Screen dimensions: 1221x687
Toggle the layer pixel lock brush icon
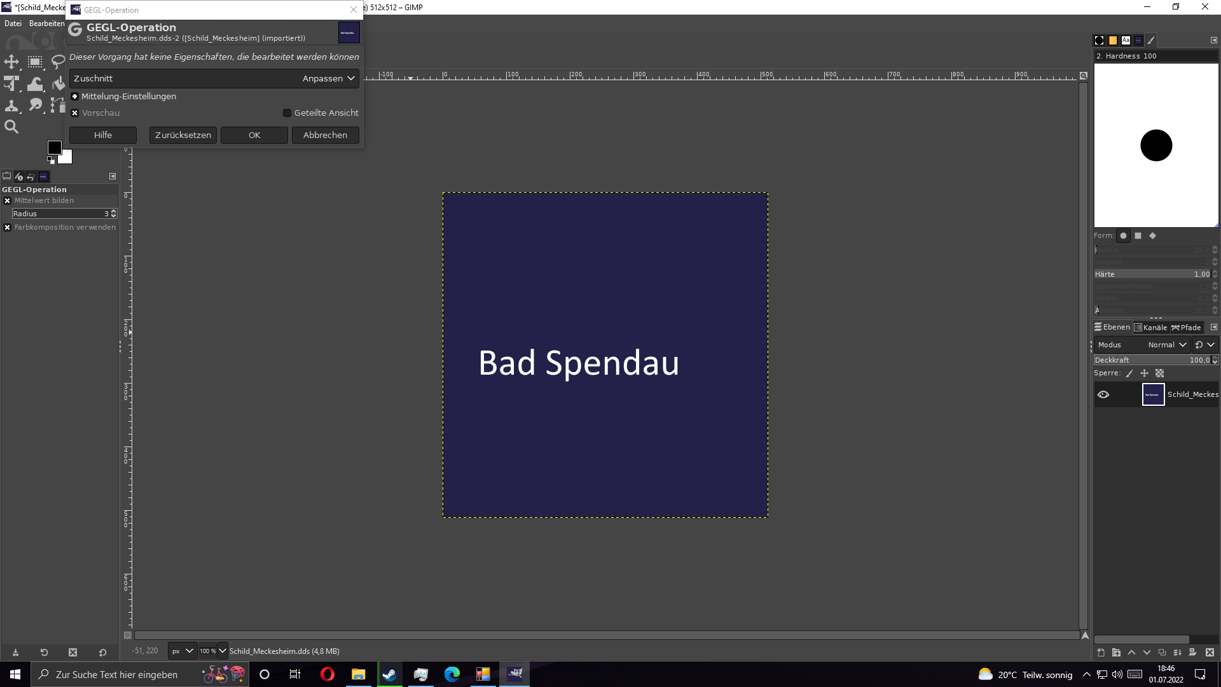coord(1129,373)
